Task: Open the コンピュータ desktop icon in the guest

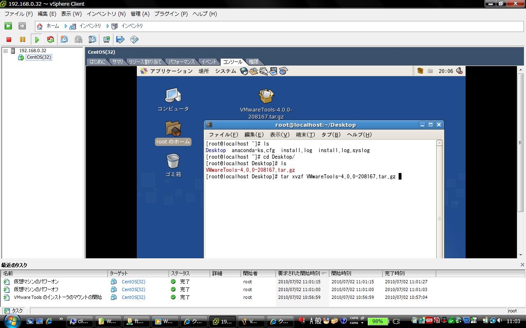Action: pos(173,96)
